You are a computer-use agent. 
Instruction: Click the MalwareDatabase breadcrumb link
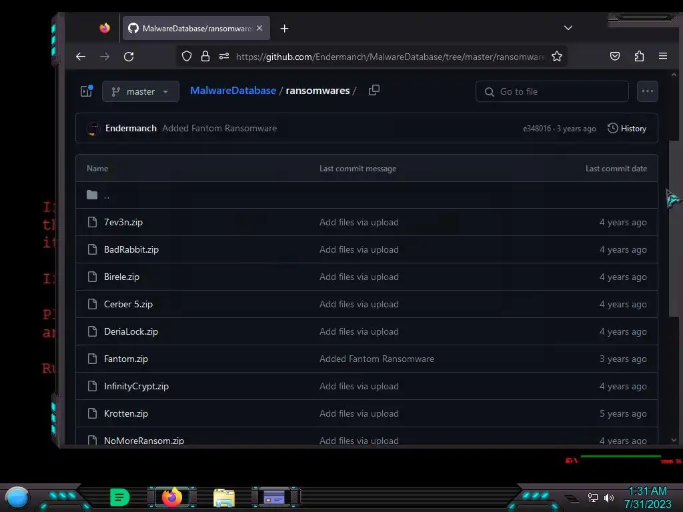point(233,91)
